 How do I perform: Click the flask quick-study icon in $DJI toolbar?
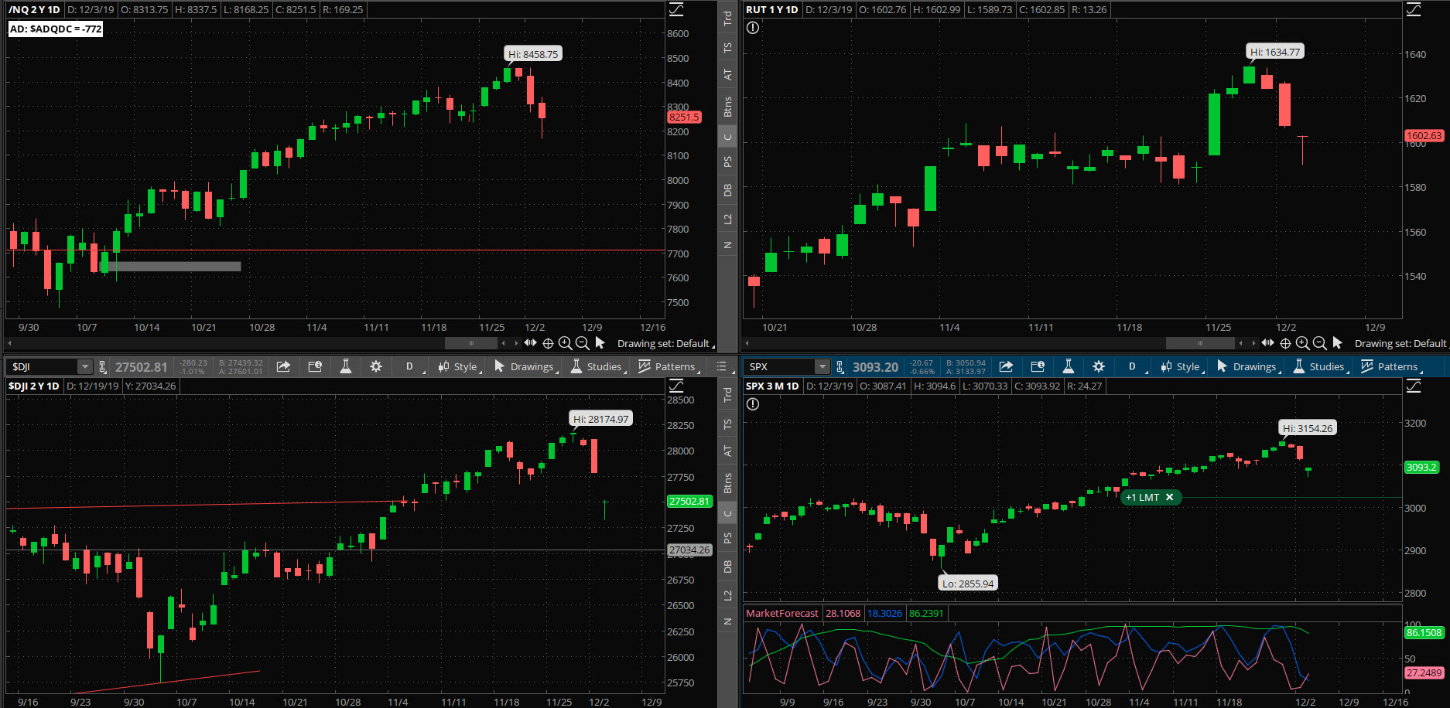click(346, 366)
